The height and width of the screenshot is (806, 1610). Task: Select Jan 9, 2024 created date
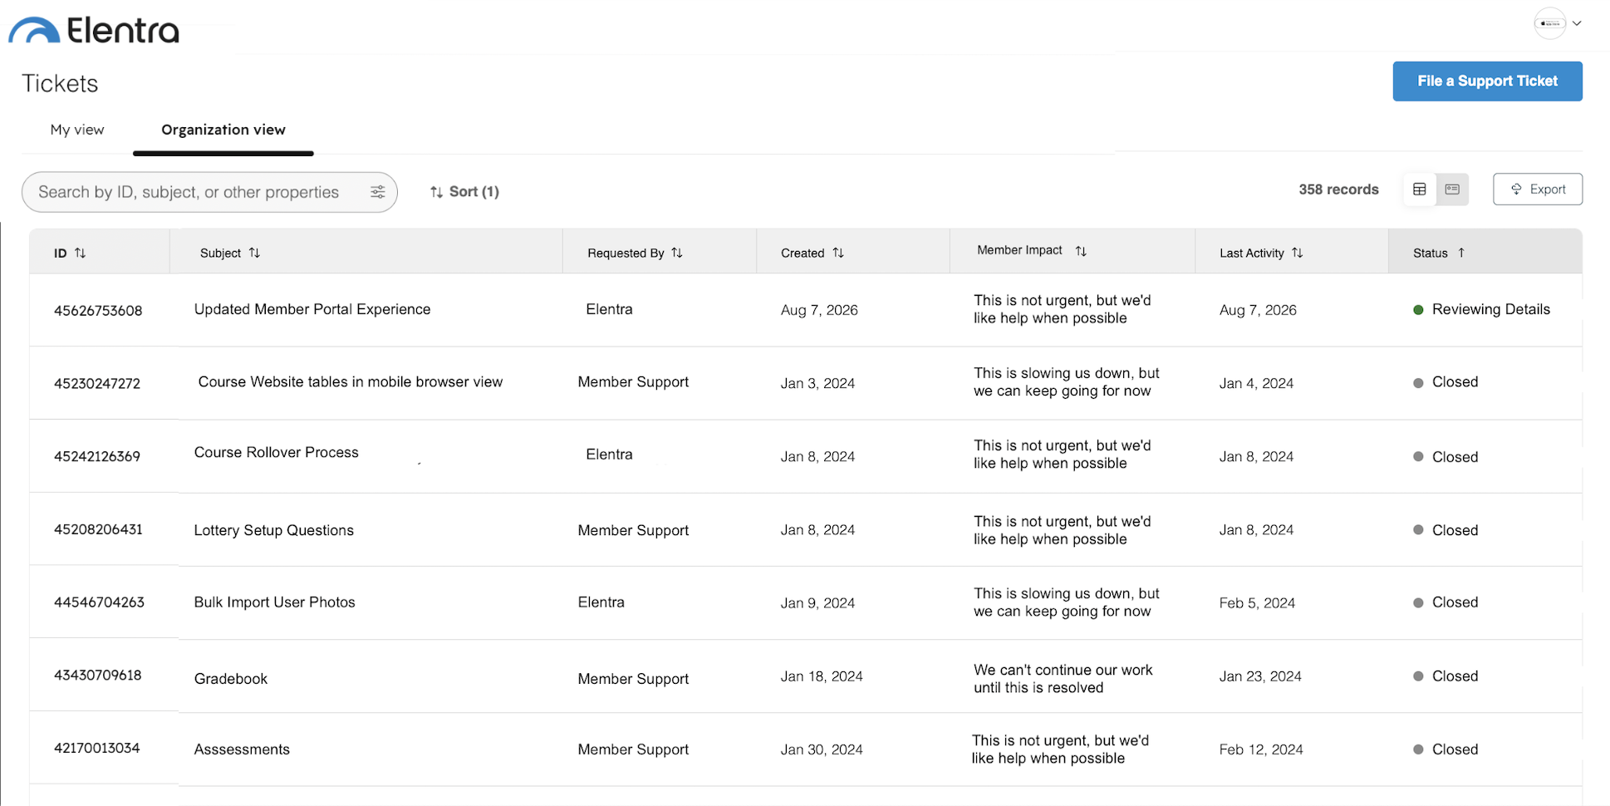point(817,603)
